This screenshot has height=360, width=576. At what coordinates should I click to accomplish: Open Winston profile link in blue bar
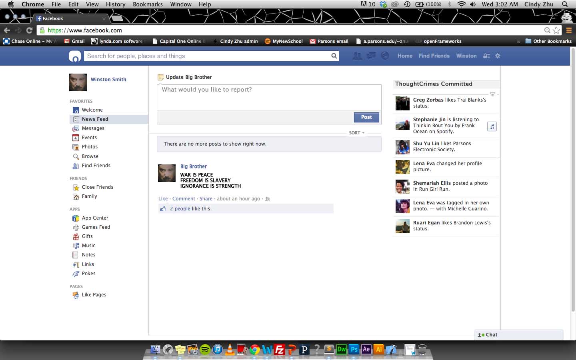point(466,56)
